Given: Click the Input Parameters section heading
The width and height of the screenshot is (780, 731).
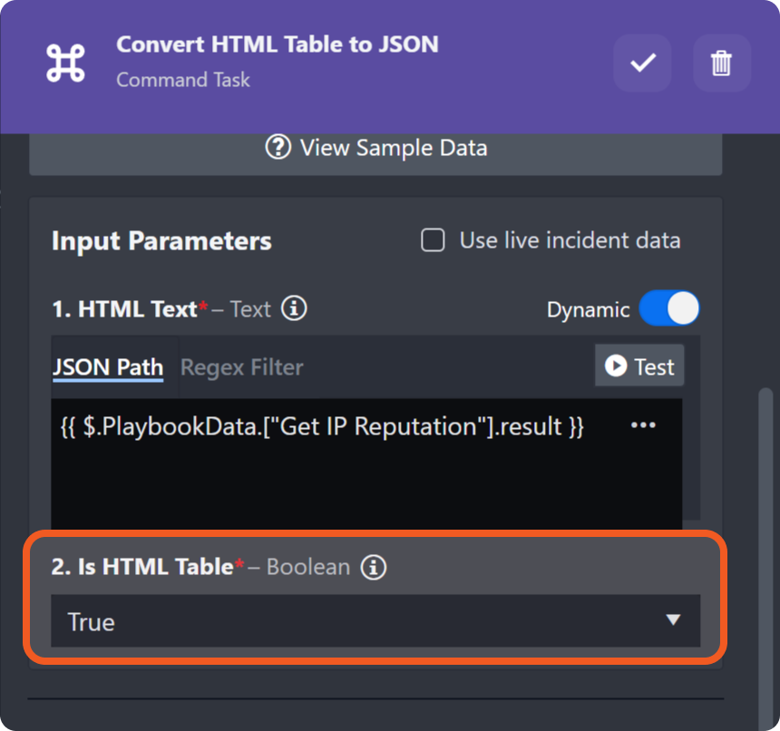Looking at the screenshot, I should click(161, 241).
